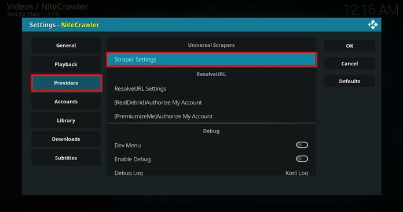Click the Debug section heading
The height and width of the screenshot is (212, 403).
pos(211,131)
